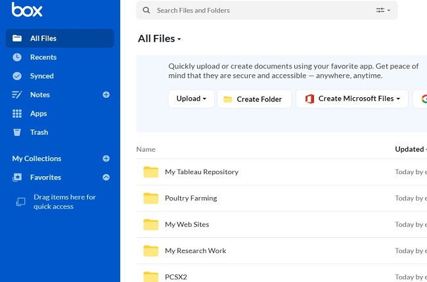Open the search filter options dropdown
This screenshot has height=282, width=427.
point(383,11)
